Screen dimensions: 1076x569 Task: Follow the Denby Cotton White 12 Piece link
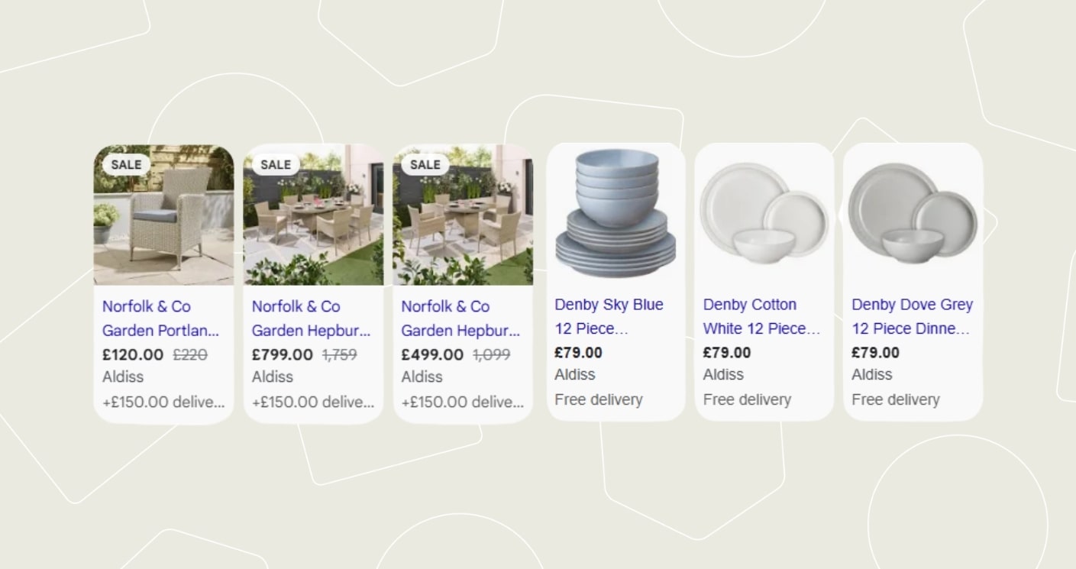pyautogui.click(x=761, y=316)
